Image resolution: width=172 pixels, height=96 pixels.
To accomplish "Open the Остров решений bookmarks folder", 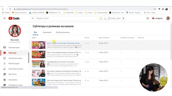I will [101, 13].
